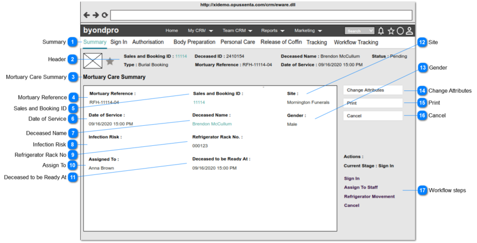The width and height of the screenshot is (477, 243).
Task: Click the Change Attributes button
Action: coord(373,90)
